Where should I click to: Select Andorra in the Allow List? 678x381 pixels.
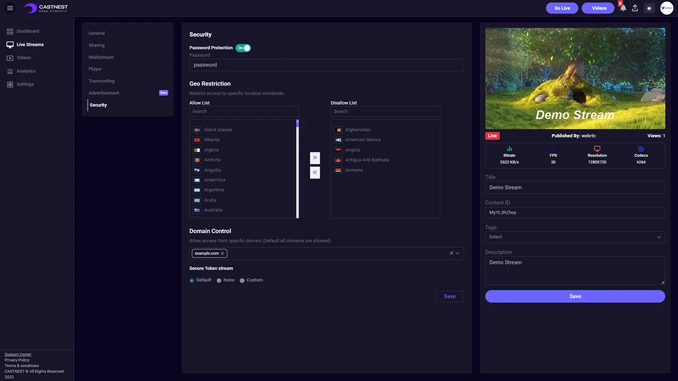(x=212, y=160)
